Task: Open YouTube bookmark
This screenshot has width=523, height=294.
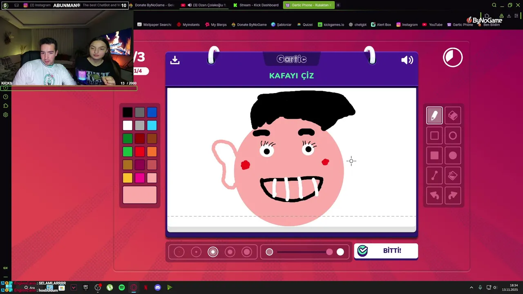Action: [x=432, y=24]
